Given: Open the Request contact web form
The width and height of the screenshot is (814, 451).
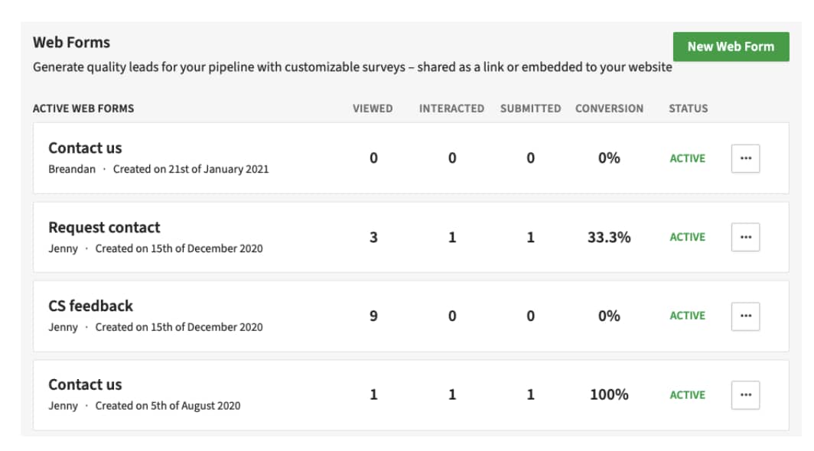Looking at the screenshot, I should tap(104, 228).
